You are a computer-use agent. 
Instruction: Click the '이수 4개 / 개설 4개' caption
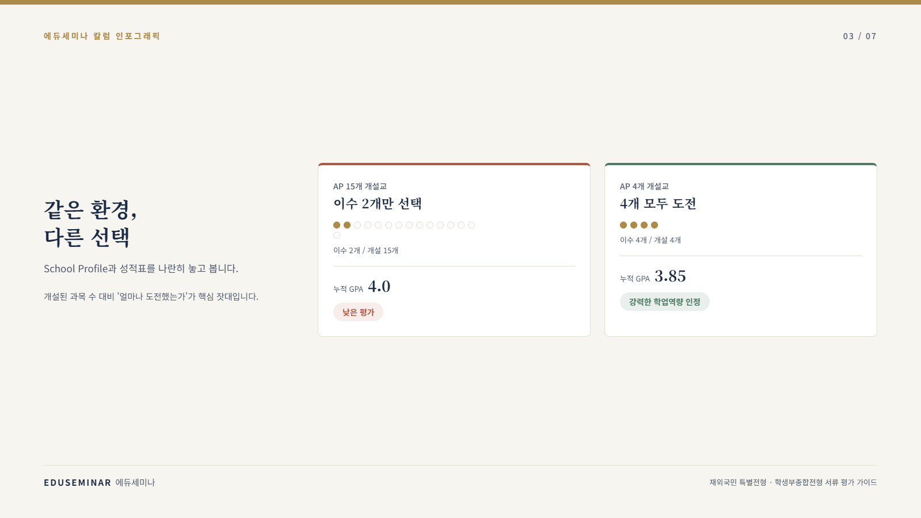(650, 240)
